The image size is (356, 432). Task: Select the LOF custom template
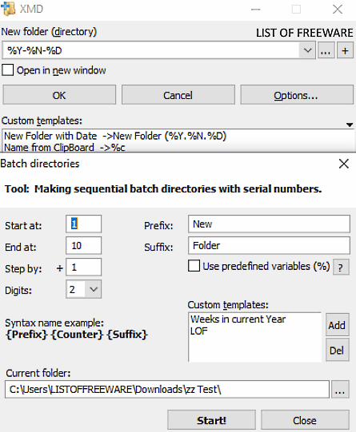[198, 331]
